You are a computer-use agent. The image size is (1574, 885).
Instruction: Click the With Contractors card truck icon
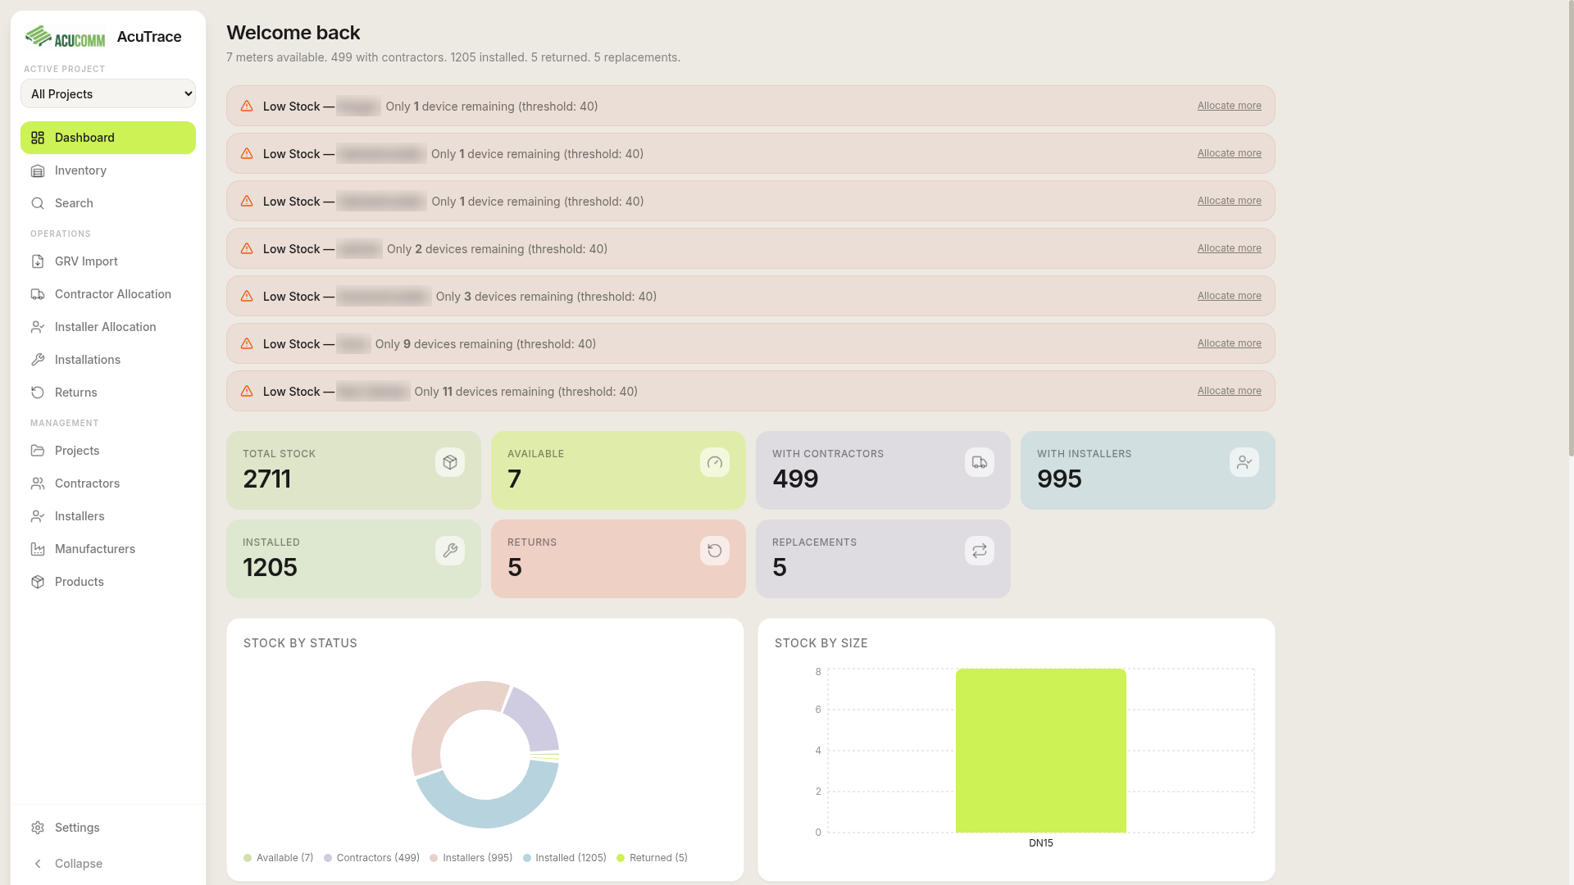tap(980, 462)
